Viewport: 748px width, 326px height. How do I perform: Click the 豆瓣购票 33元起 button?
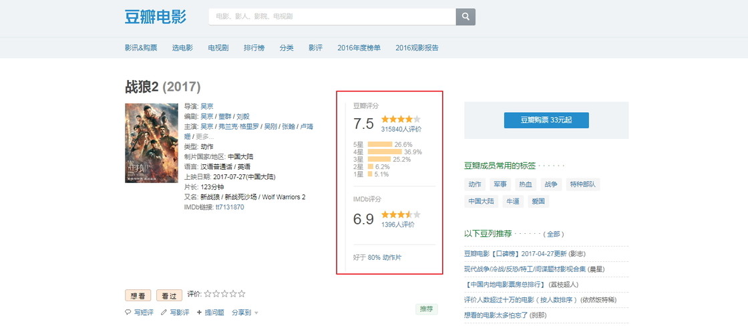click(546, 120)
